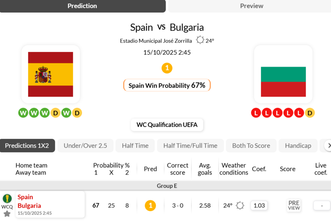Image resolution: width=331 pixels, height=221 pixels.
Task: Click the WC Qualification UEFA button
Action: [167, 125]
